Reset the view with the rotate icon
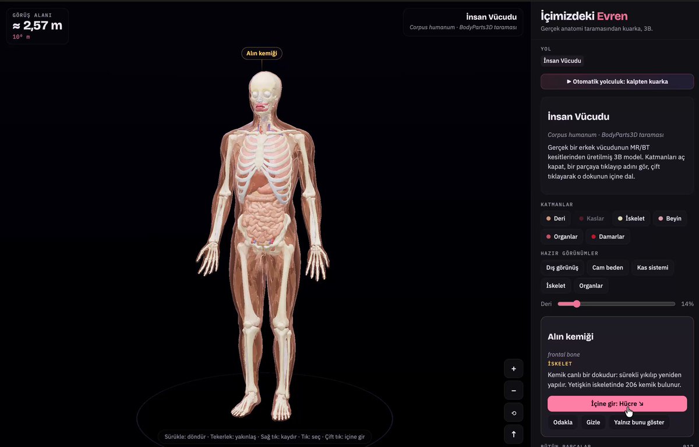 coord(513,413)
